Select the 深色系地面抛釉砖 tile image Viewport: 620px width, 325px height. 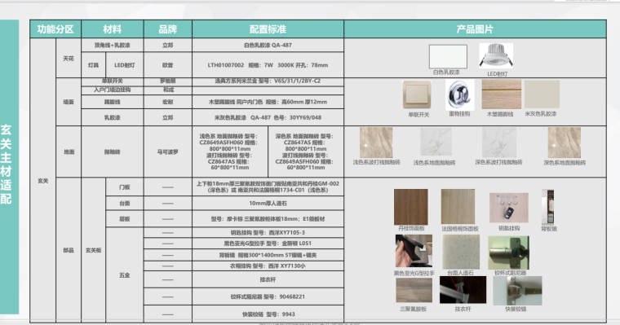tap(565, 143)
